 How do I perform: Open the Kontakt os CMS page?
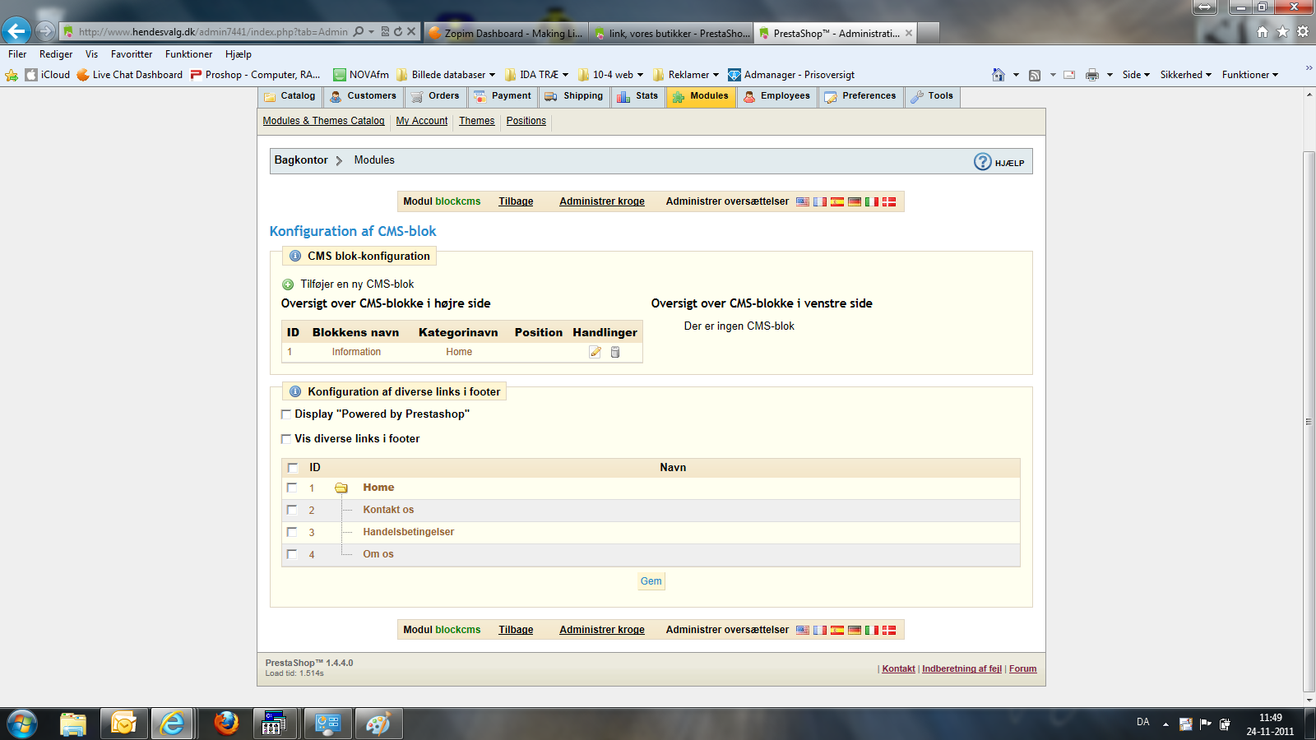coord(388,510)
